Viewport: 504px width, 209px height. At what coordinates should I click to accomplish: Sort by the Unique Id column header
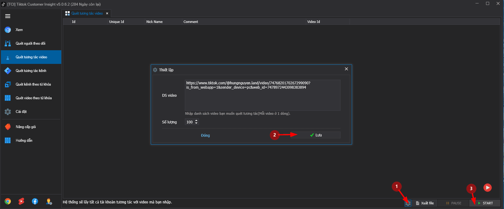(126, 22)
